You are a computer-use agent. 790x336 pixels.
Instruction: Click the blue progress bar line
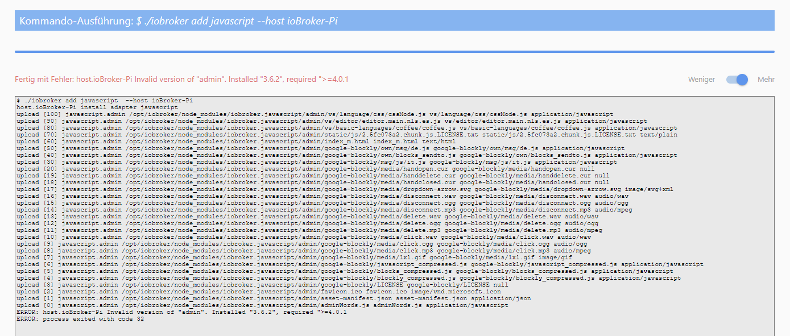pyautogui.click(x=395, y=52)
